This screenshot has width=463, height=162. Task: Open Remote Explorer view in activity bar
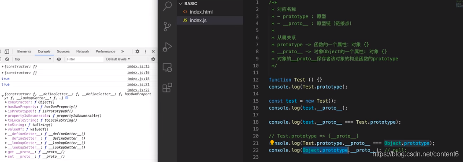[168, 68]
